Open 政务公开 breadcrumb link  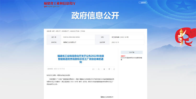pyautogui.click(x=58, y=31)
